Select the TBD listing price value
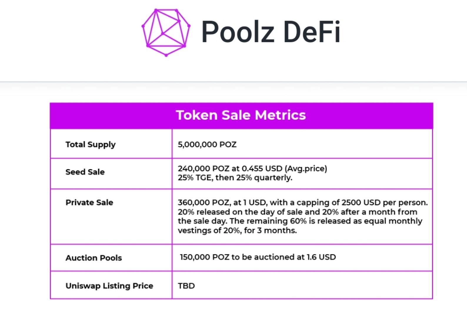 [x=186, y=286]
